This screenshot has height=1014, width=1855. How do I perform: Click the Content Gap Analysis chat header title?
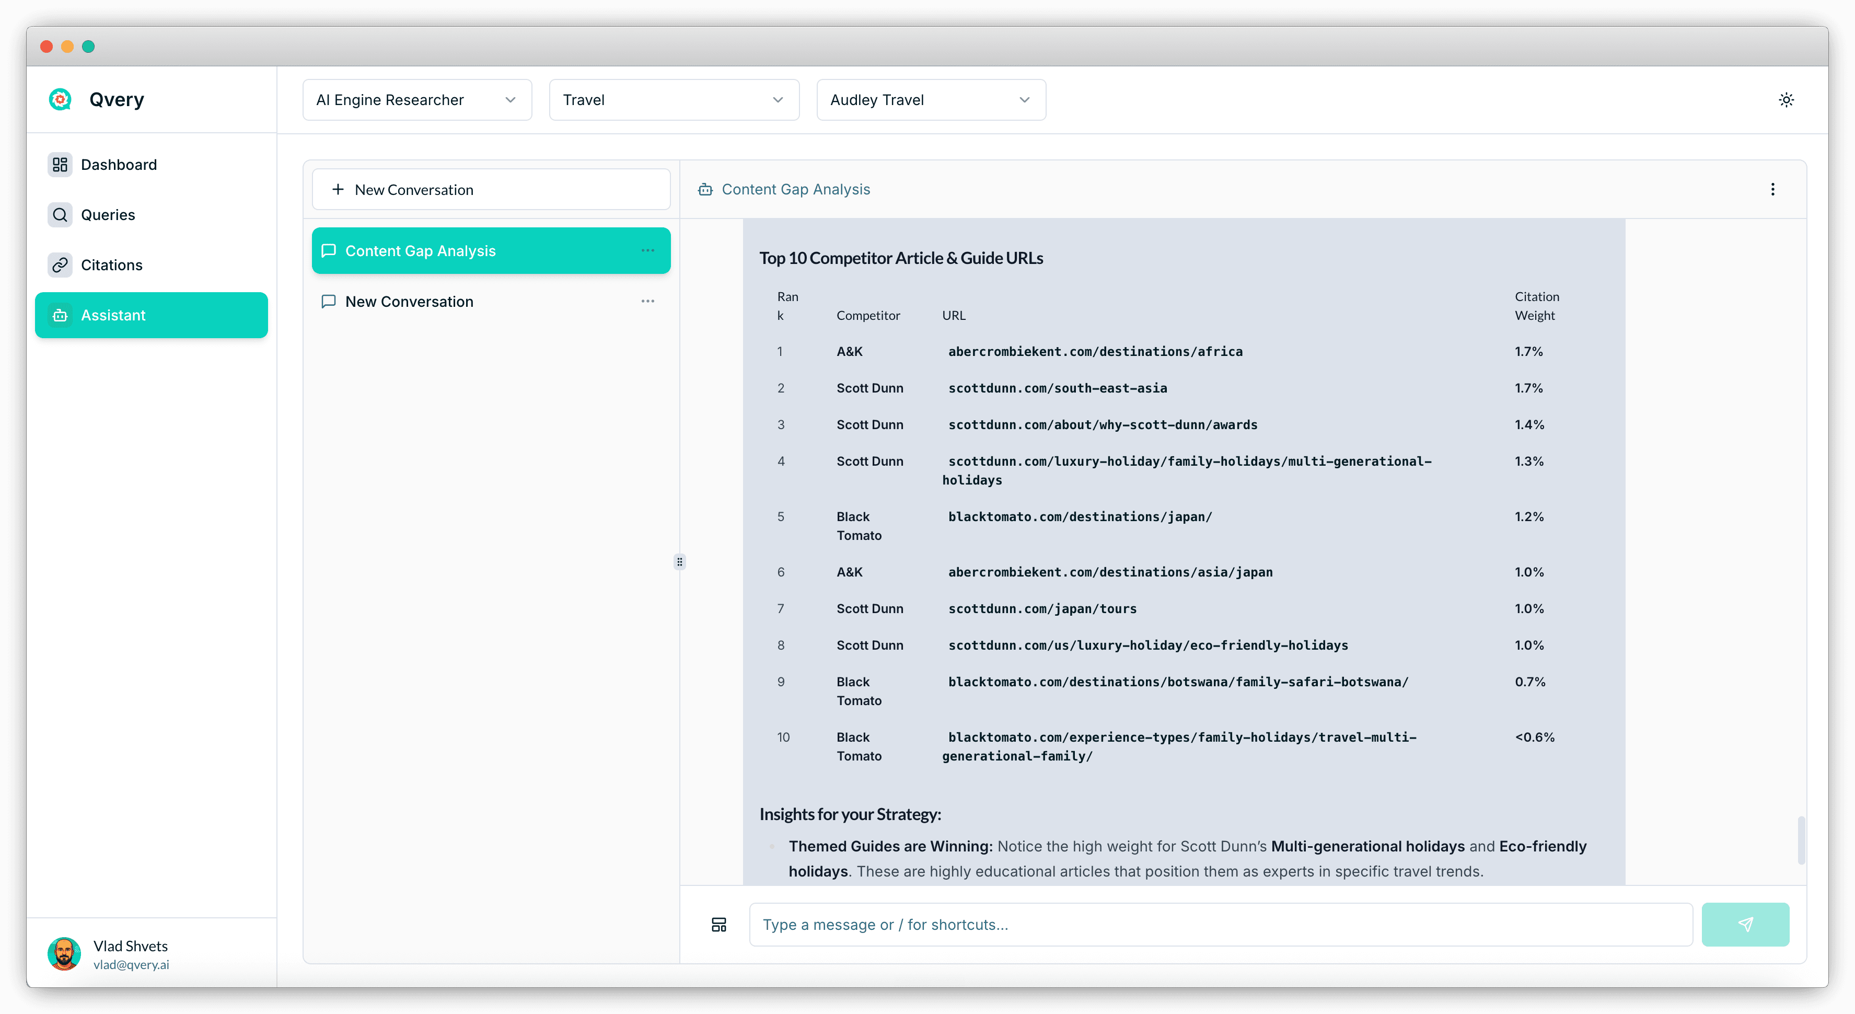pyautogui.click(x=795, y=189)
